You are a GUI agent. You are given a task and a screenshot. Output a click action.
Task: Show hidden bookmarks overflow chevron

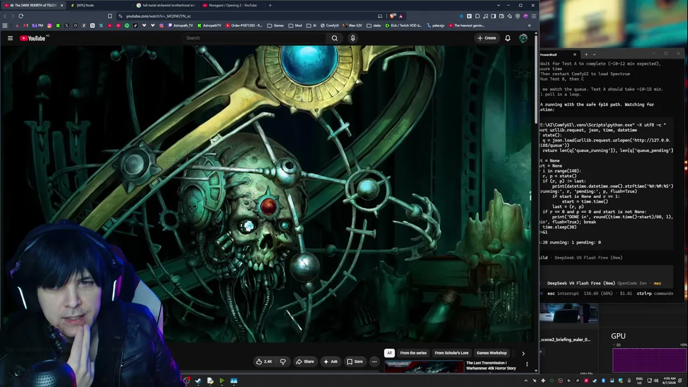click(x=529, y=26)
